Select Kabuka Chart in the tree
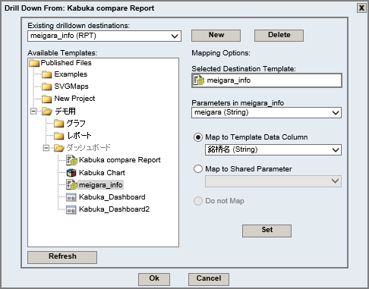This screenshot has width=369, height=289. [102, 173]
